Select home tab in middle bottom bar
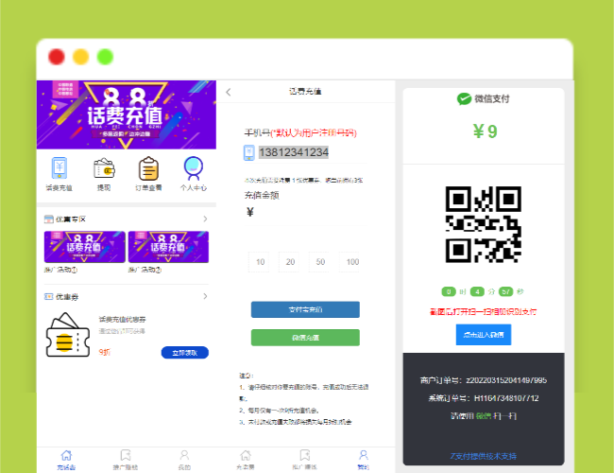This screenshot has height=473, width=614. click(246, 460)
